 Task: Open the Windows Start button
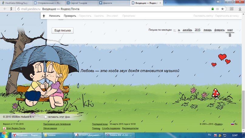tap(5, 135)
